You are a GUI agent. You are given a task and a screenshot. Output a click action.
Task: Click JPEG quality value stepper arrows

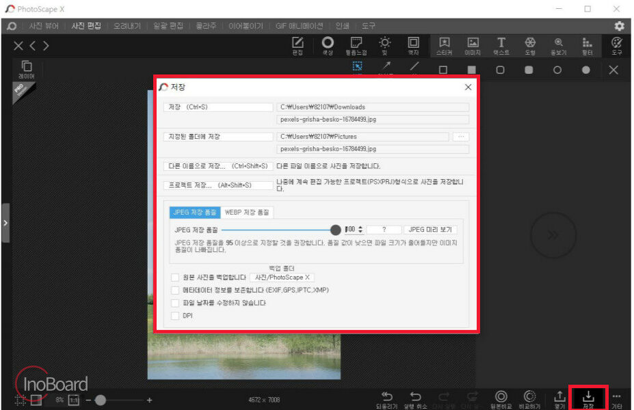(360, 230)
